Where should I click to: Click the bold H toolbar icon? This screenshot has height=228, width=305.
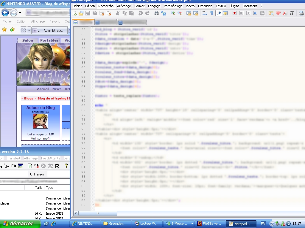[x=292, y=13]
